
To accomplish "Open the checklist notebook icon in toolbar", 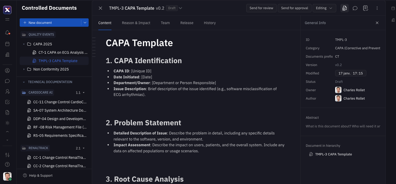I will click(x=366, y=8).
